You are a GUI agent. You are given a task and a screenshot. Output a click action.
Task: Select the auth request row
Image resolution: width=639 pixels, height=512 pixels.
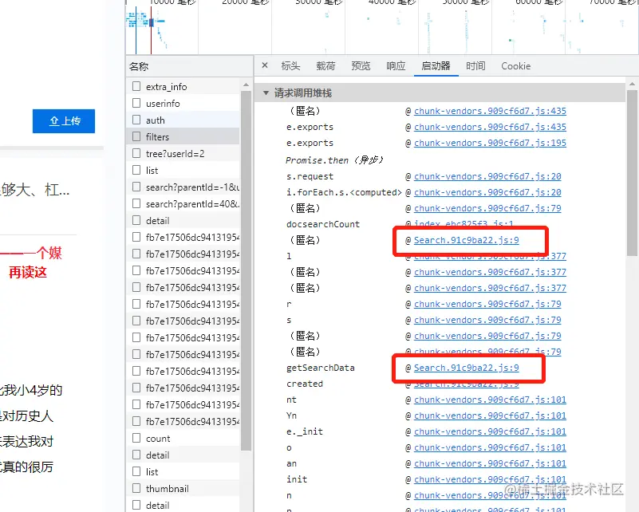pyautogui.click(x=183, y=120)
